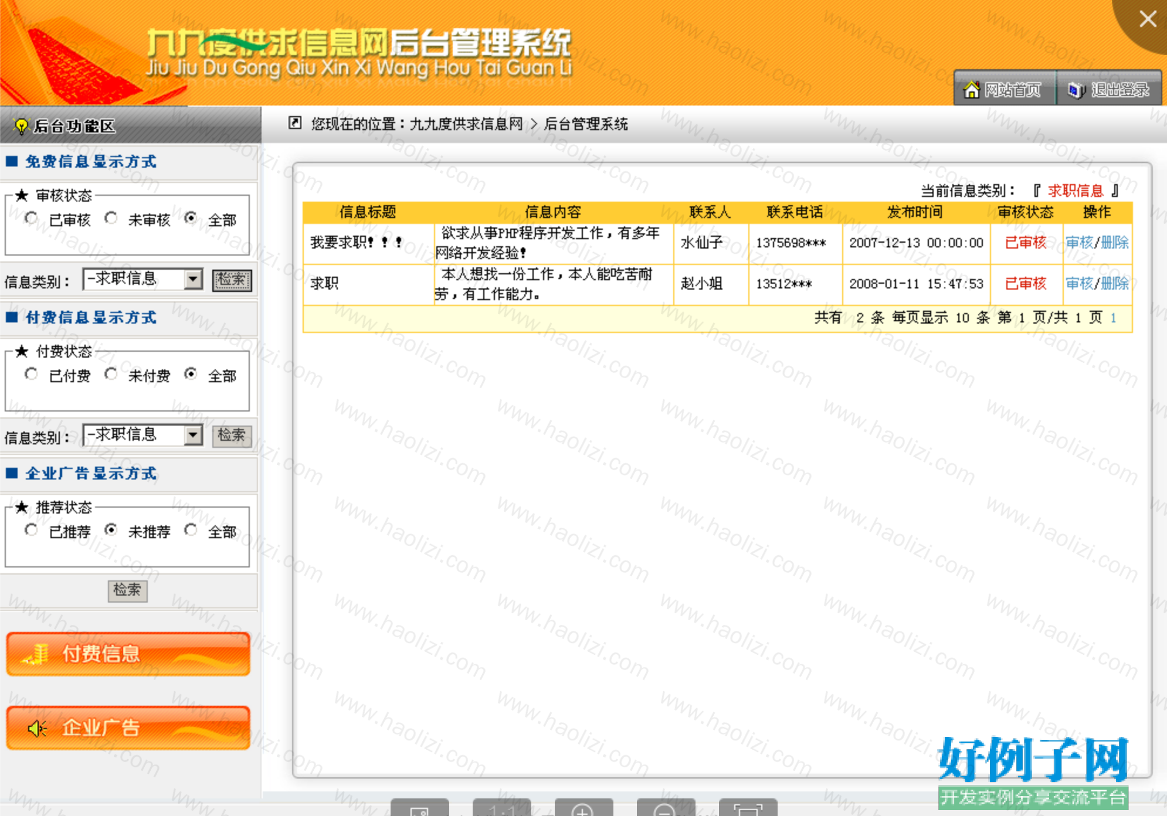Open 信息类别 dropdown in free info section
The width and height of the screenshot is (1167, 816).
click(x=143, y=280)
